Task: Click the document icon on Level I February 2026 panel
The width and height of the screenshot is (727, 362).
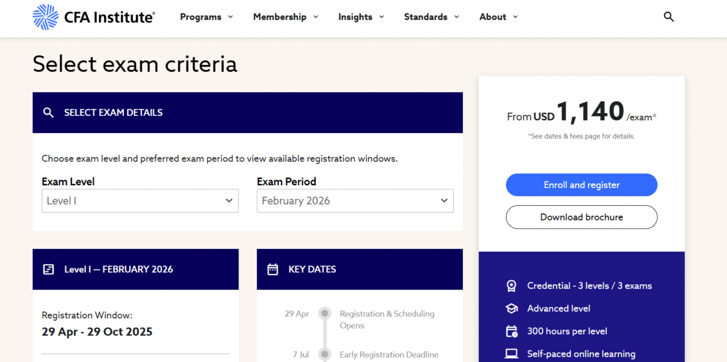Action: (48, 269)
